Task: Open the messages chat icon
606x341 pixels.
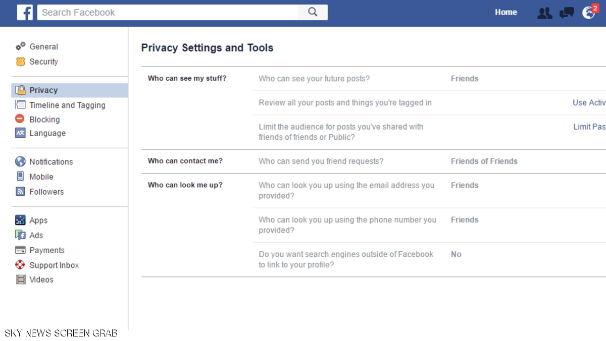Action: tap(567, 13)
